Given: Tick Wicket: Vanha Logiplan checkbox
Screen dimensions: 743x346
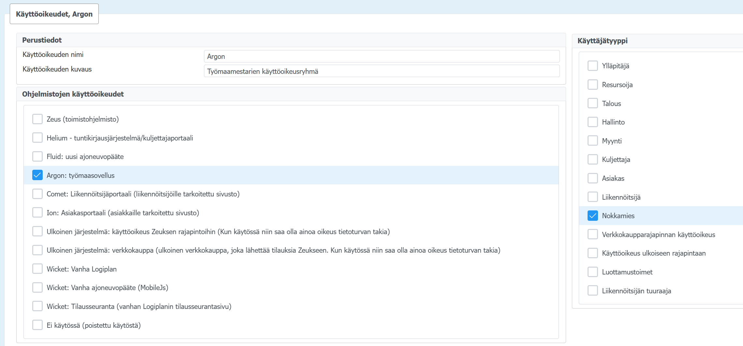Looking at the screenshot, I should click(x=37, y=269).
